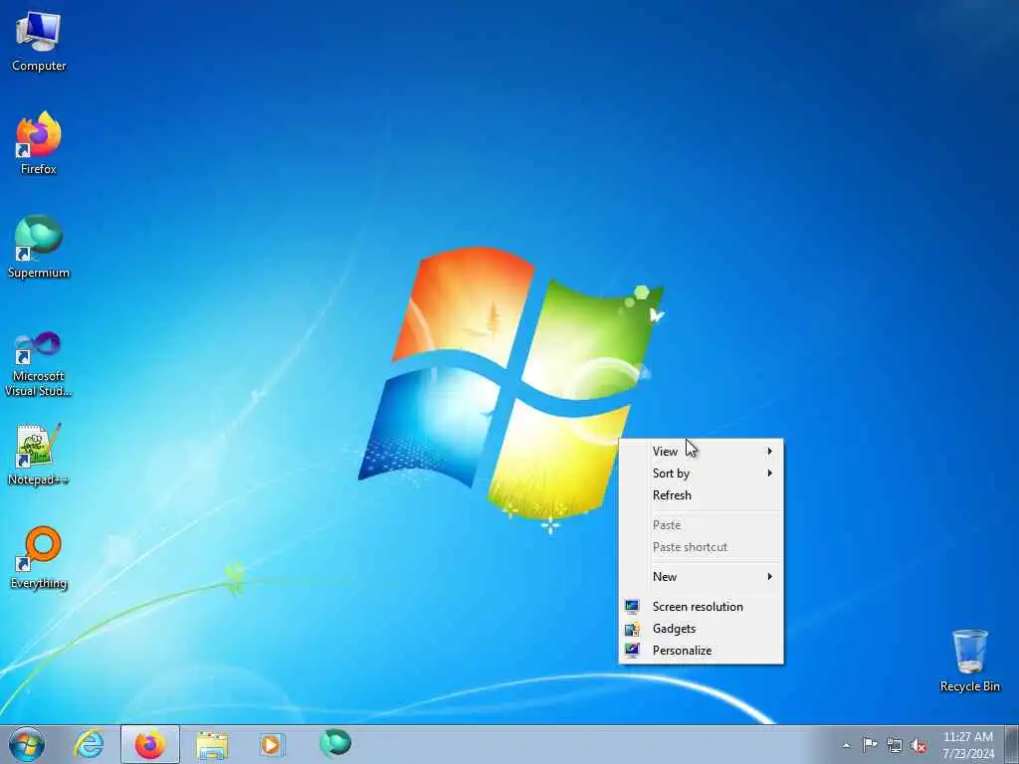The image size is (1019, 764).
Task: Select the Computer desktop icon
Action: (39, 41)
